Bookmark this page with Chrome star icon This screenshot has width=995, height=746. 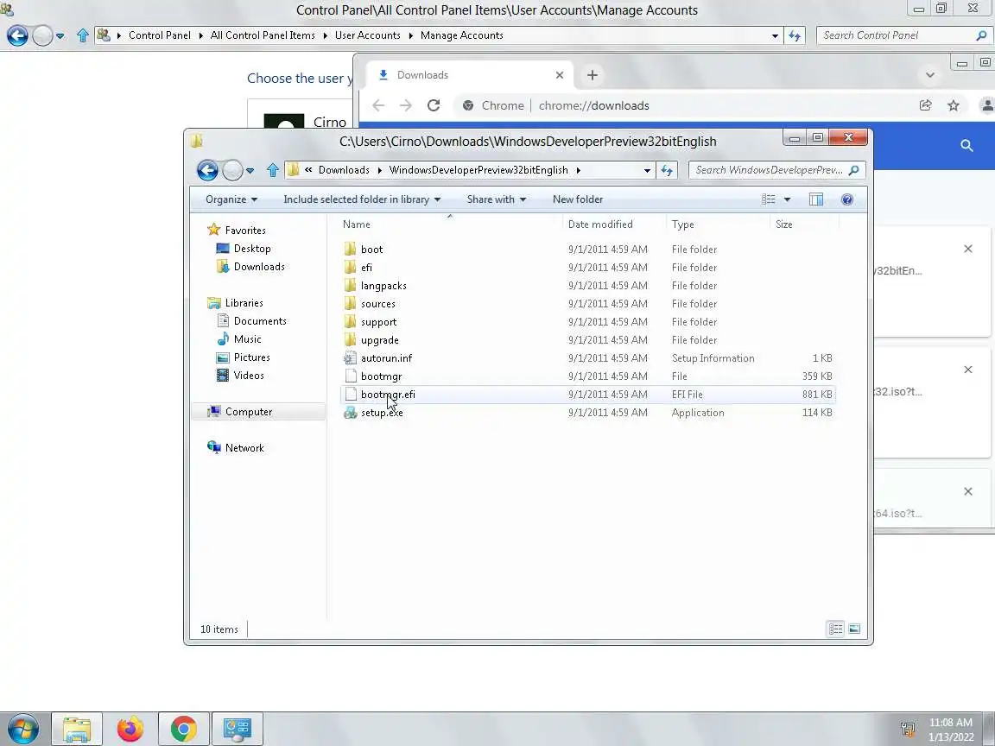click(954, 105)
